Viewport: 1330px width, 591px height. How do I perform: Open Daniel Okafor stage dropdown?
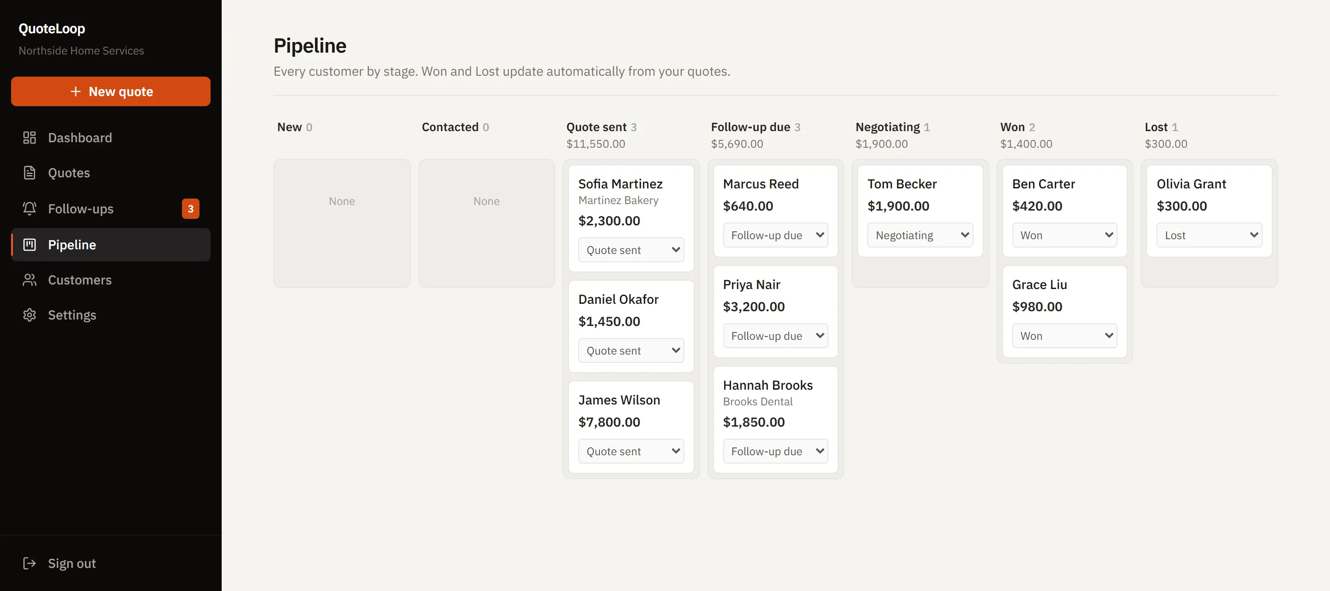click(x=631, y=350)
